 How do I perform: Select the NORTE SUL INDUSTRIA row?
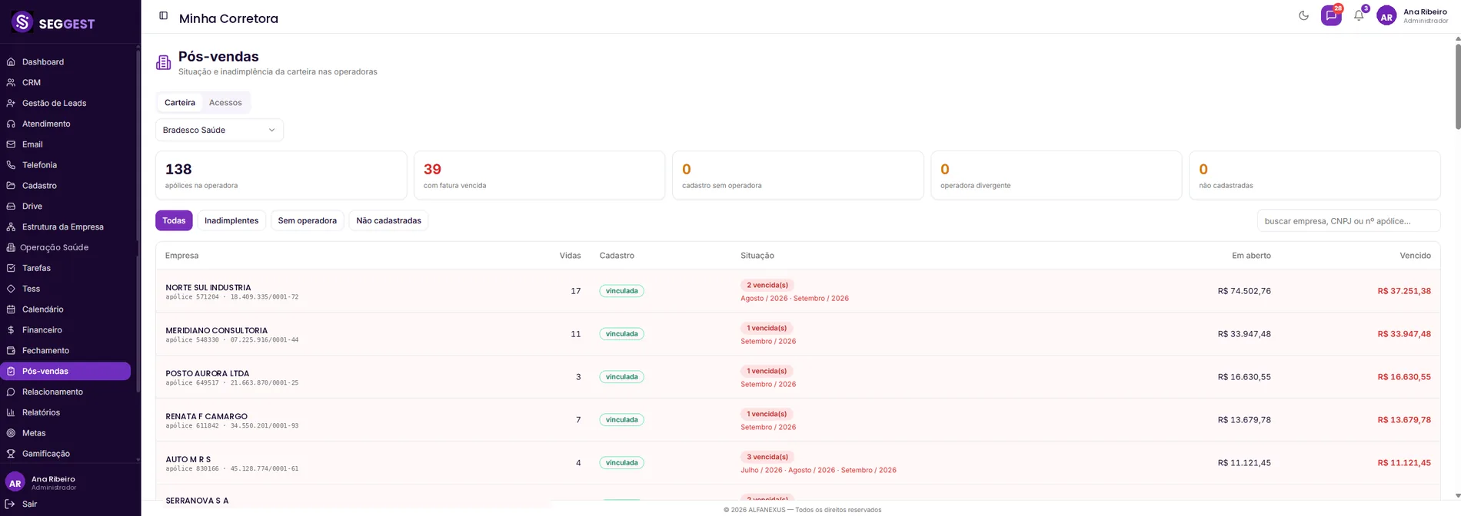797,291
